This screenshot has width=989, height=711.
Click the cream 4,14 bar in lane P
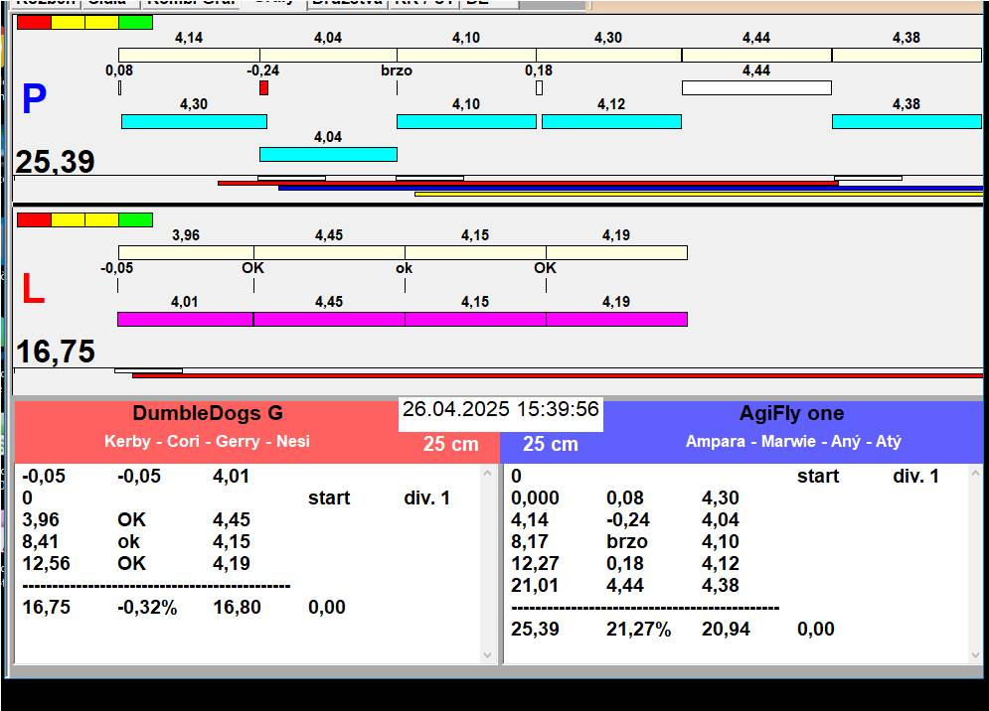tap(189, 55)
